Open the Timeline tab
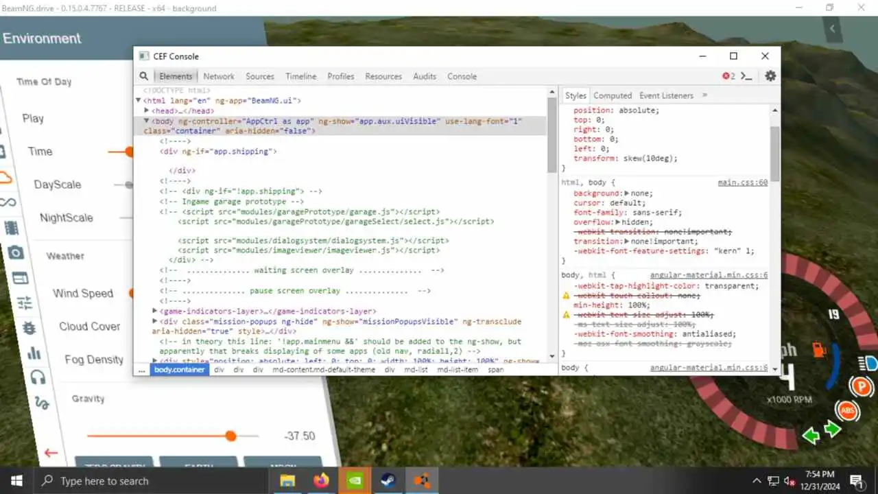 301,76
